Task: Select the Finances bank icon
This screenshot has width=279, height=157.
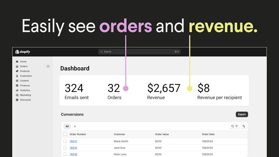Action: tap(17, 85)
